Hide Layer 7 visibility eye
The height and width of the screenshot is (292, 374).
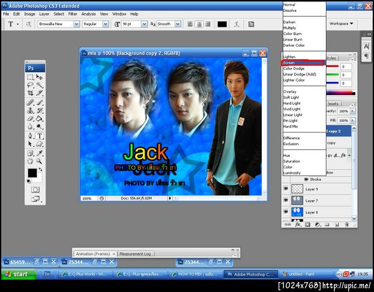point(285,200)
